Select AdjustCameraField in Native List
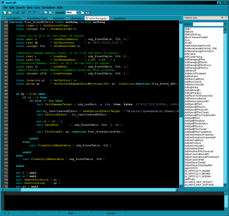Image resolution: width=229 pixels, height=216 pixels. [x=194, y=160]
